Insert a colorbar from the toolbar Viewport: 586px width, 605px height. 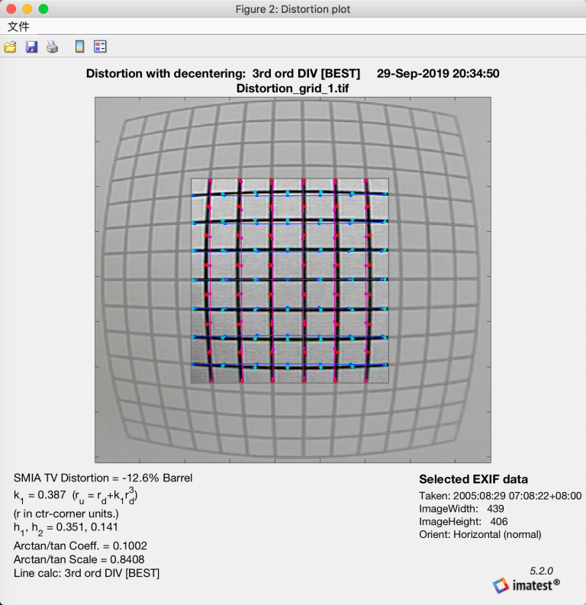[79, 47]
